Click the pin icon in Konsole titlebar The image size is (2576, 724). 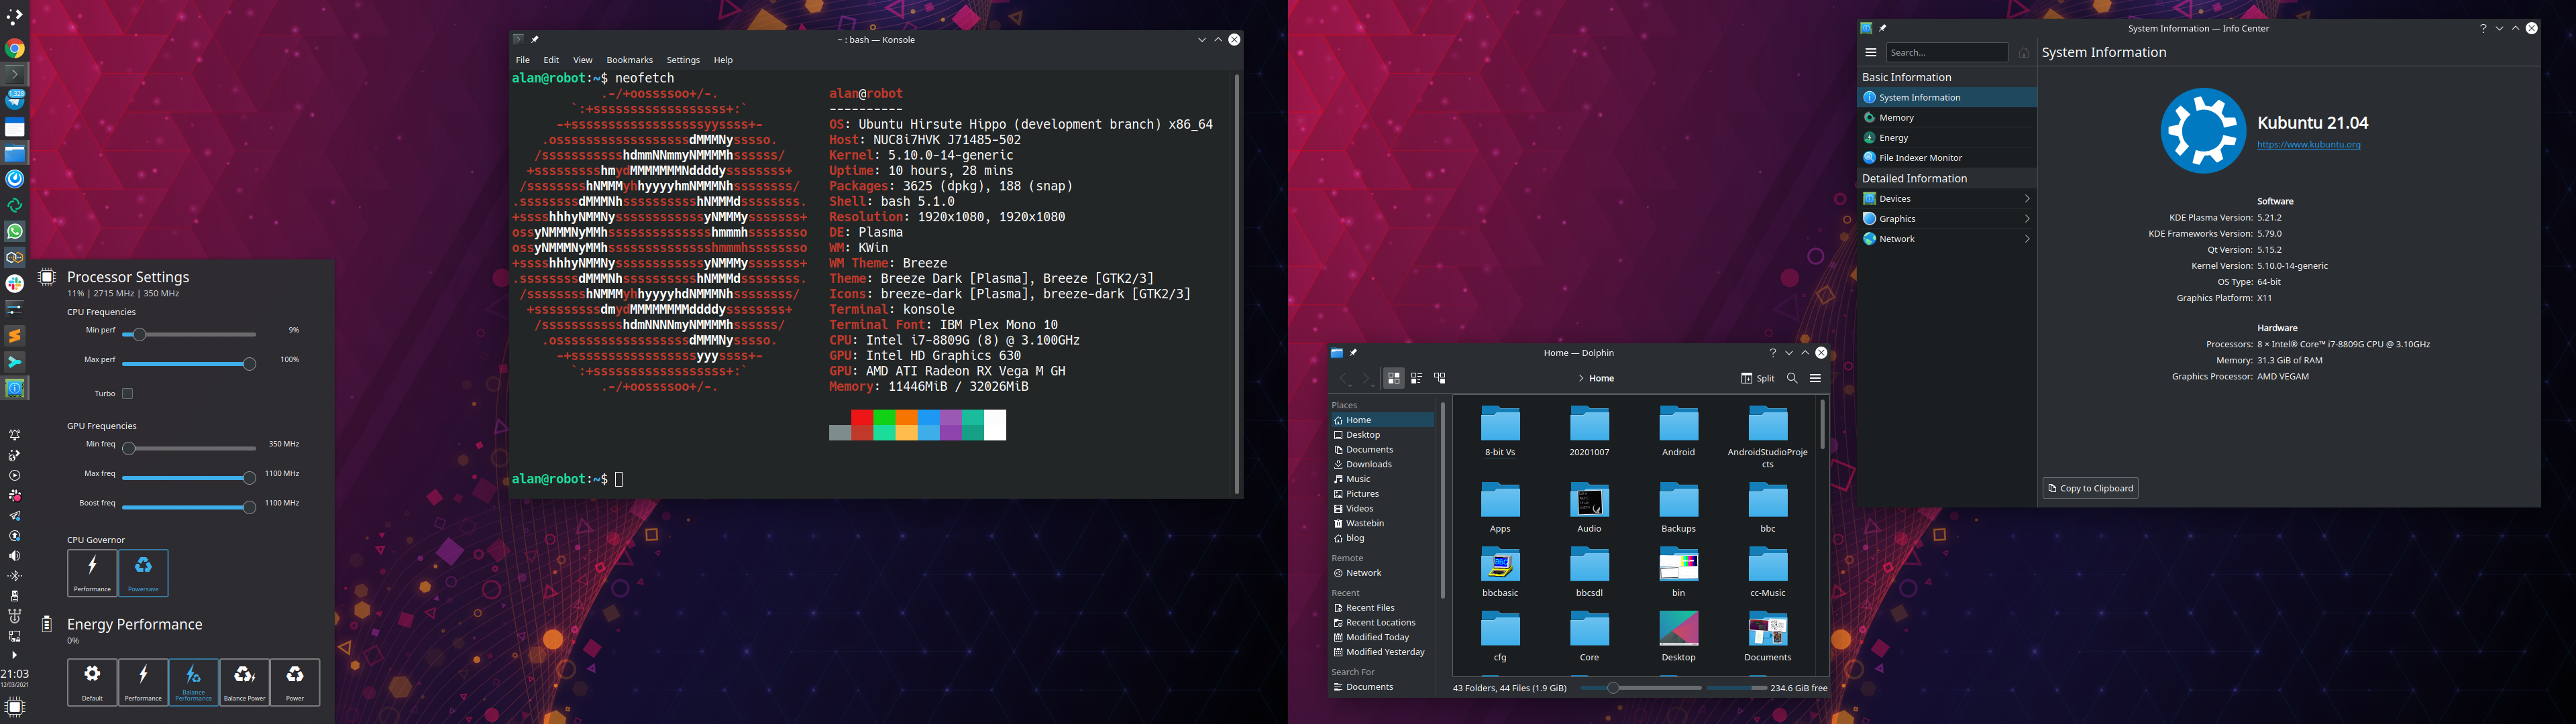coord(535,40)
